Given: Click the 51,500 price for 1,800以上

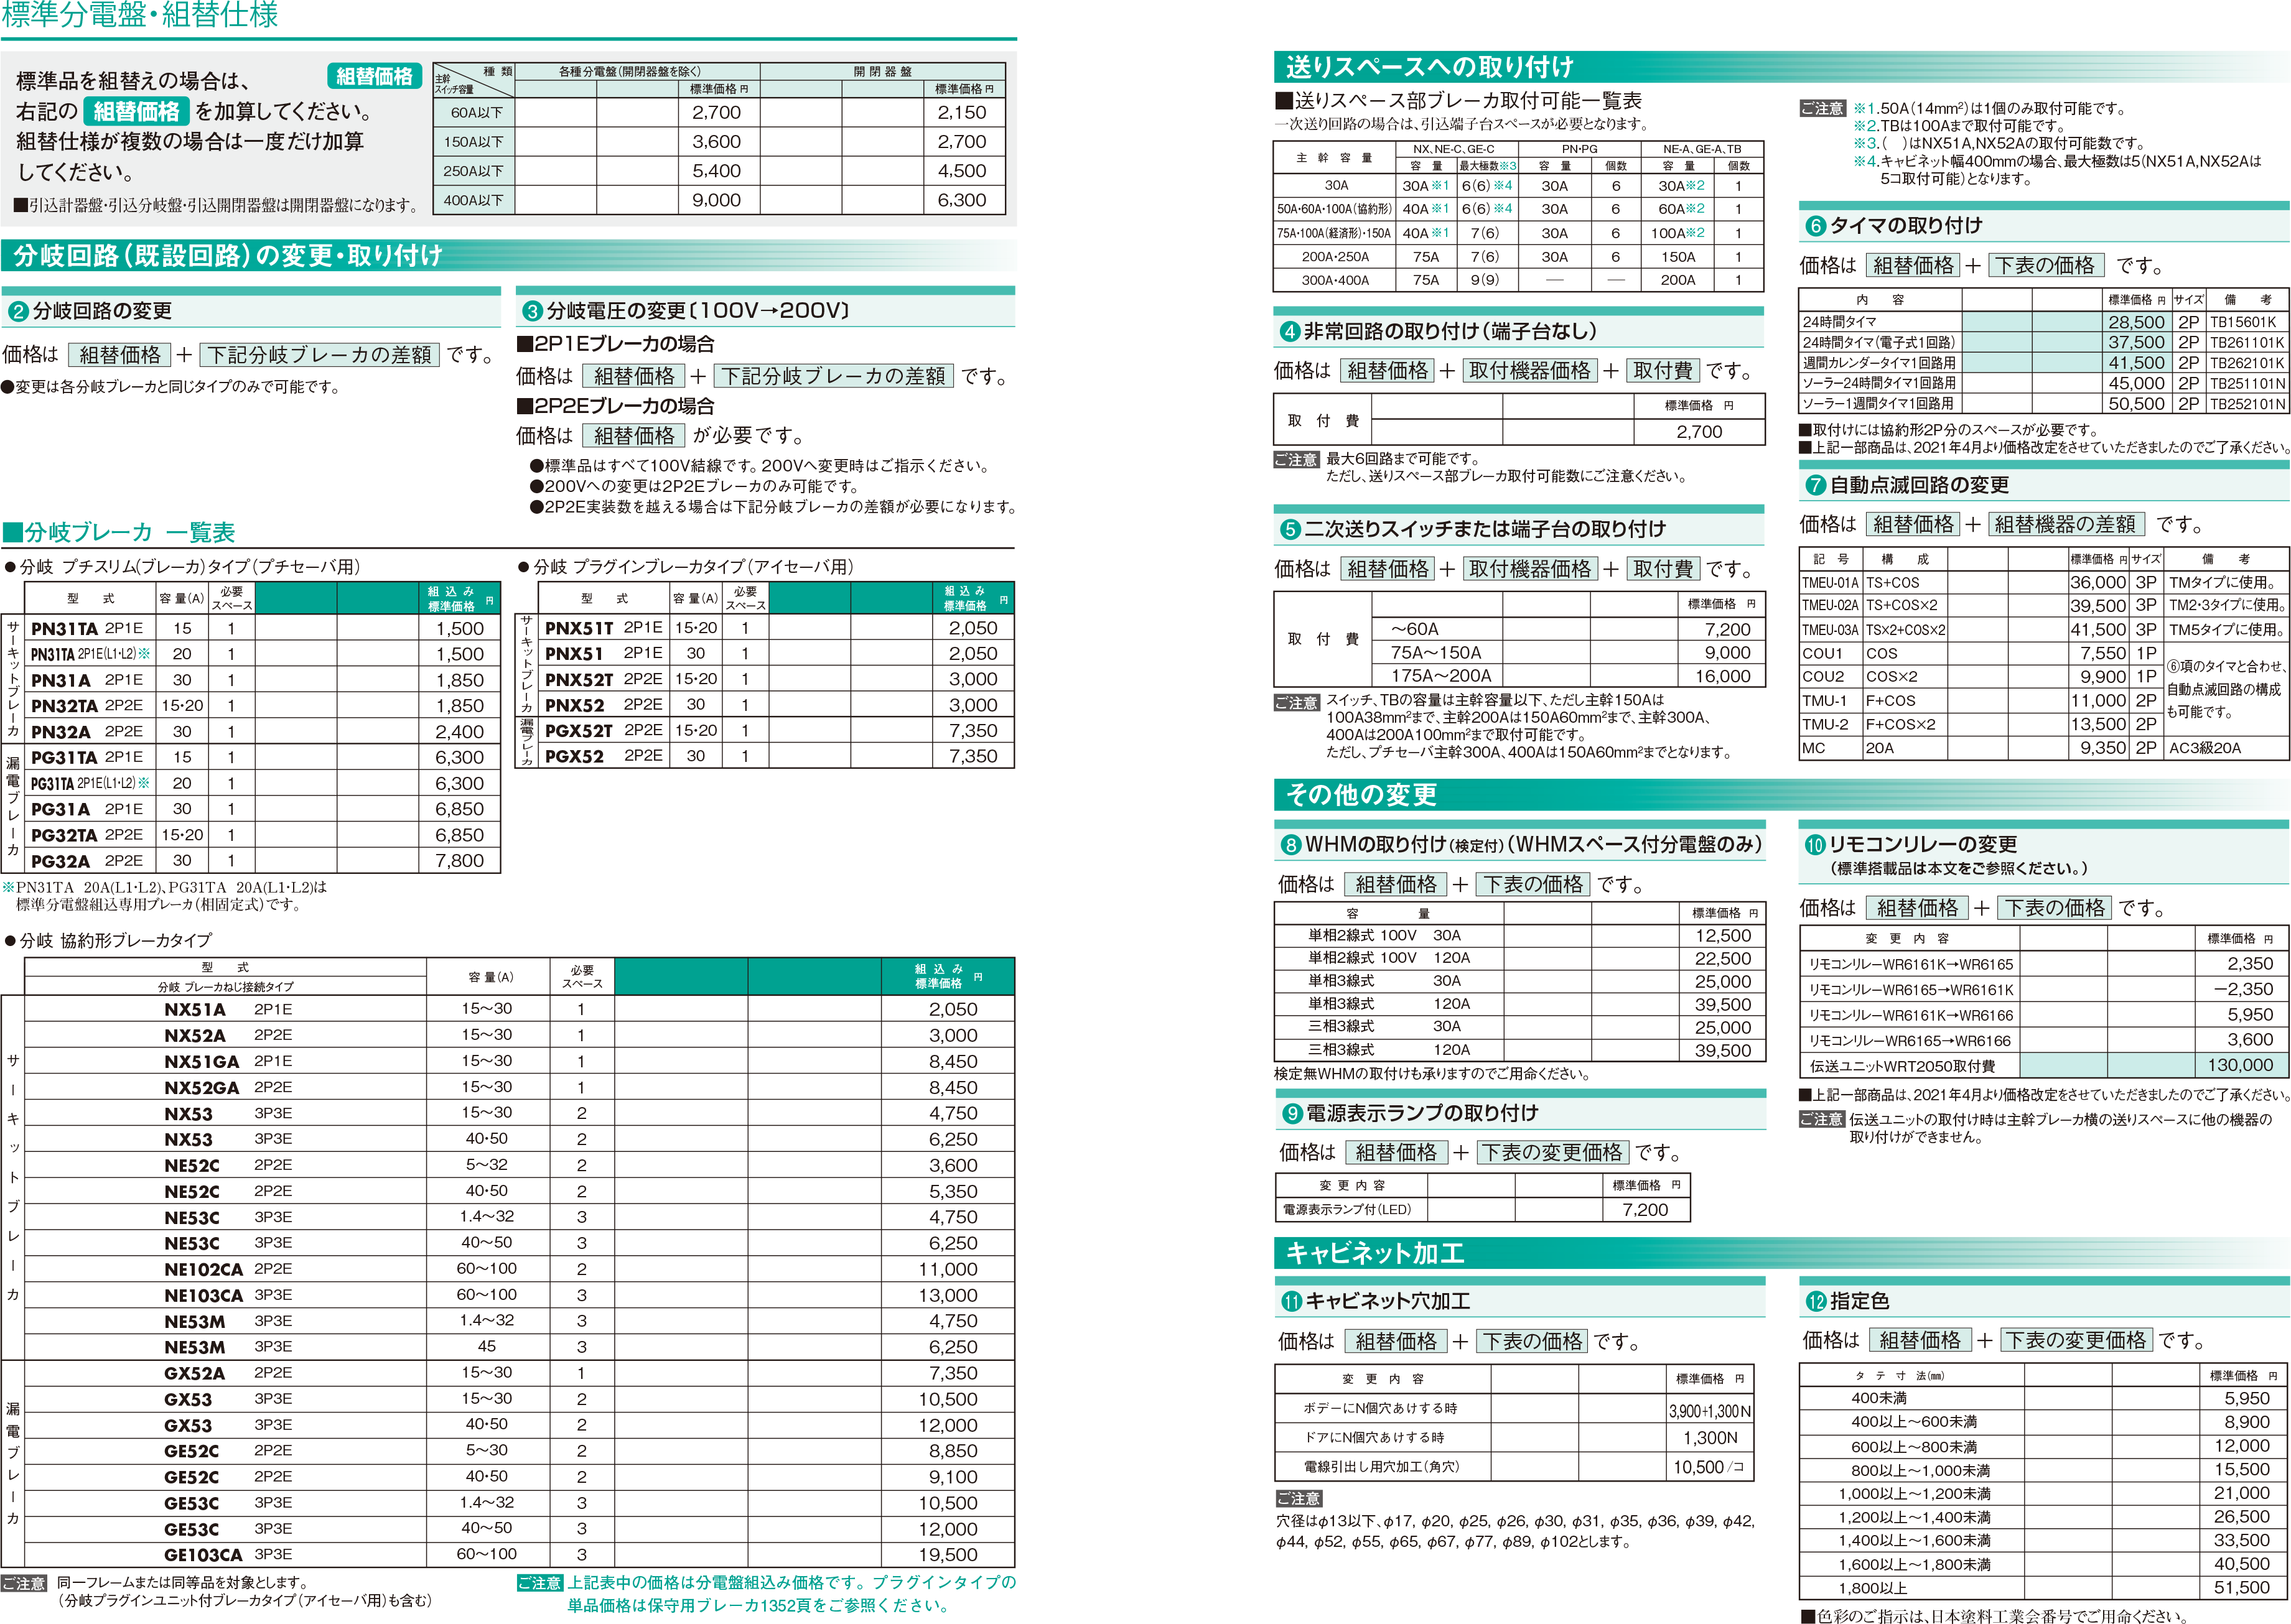Looking at the screenshot, I should [x=2242, y=1587].
